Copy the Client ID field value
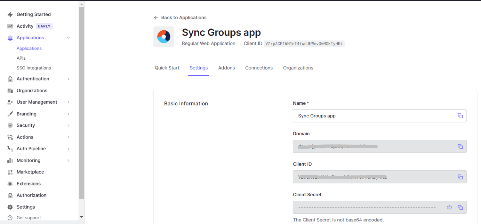 460,177
